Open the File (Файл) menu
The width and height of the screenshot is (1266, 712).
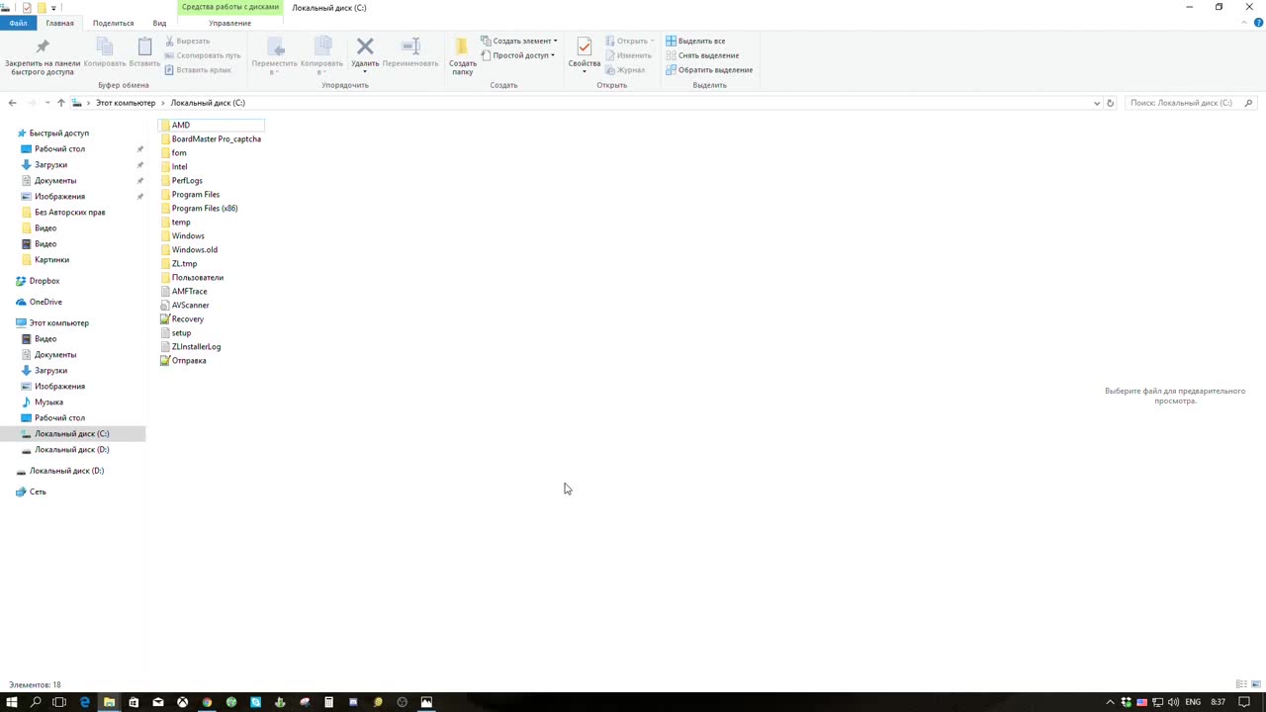coord(19,23)
